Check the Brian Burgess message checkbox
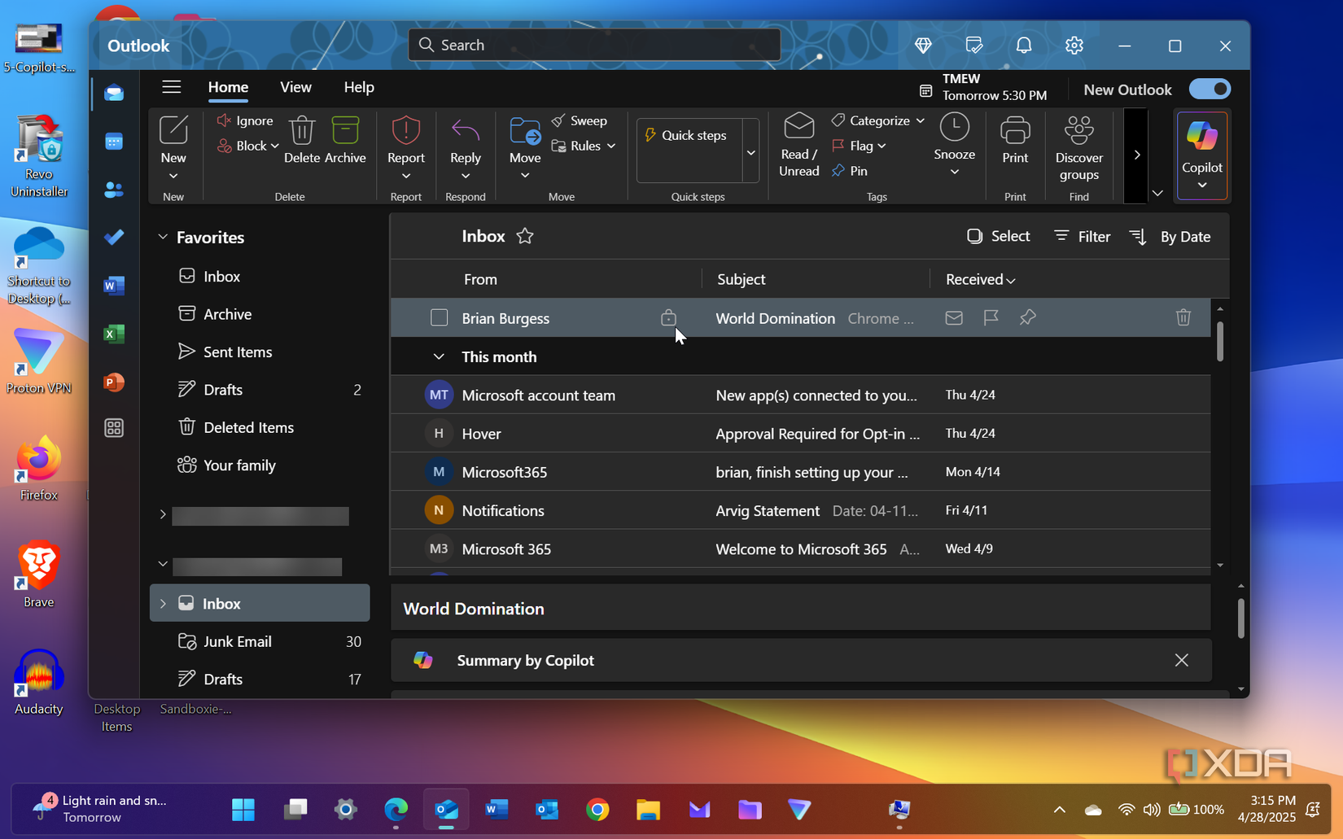1343x839 pixels. click(439, 317)
